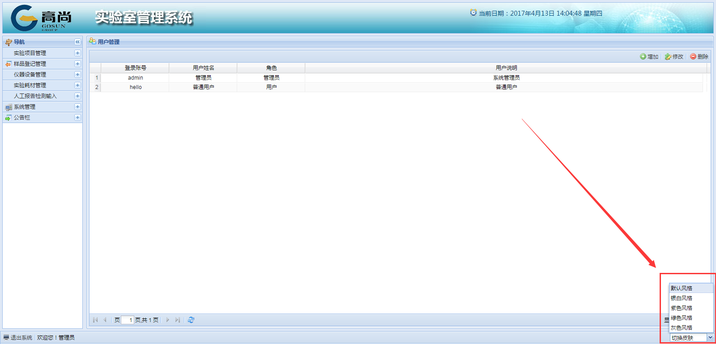Click the page number input field
The width and height of the screenshot is (716, 344).
tap(128, 320)
